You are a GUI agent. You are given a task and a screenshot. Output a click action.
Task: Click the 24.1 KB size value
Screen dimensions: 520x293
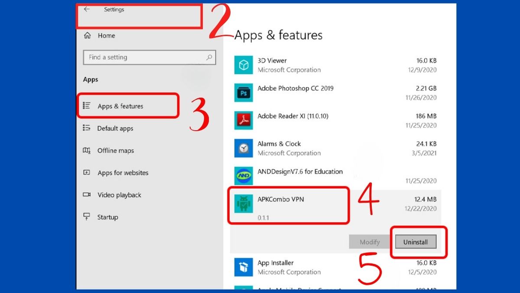(426, 144)
